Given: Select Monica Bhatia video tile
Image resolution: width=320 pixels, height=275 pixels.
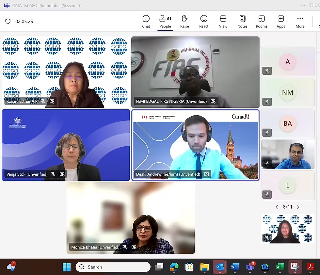Looking at the screenshot, I should [x=131, y=218].
